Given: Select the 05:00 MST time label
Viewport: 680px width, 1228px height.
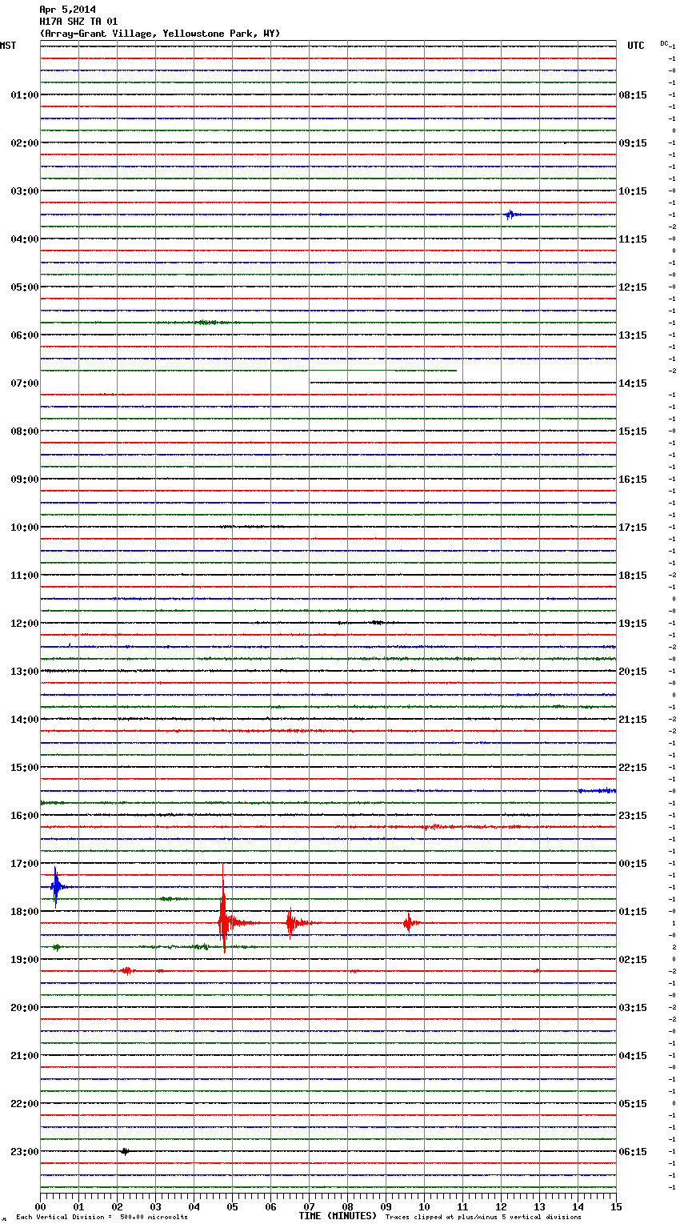Looking at the screenshot, I should coord(24,287).
